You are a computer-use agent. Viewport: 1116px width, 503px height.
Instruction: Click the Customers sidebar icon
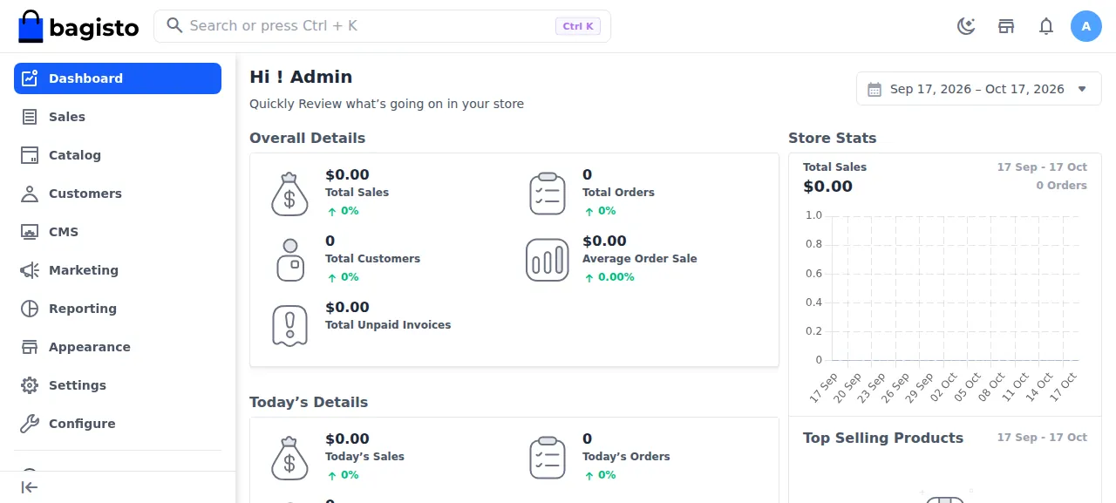click(x=30, y=194)
